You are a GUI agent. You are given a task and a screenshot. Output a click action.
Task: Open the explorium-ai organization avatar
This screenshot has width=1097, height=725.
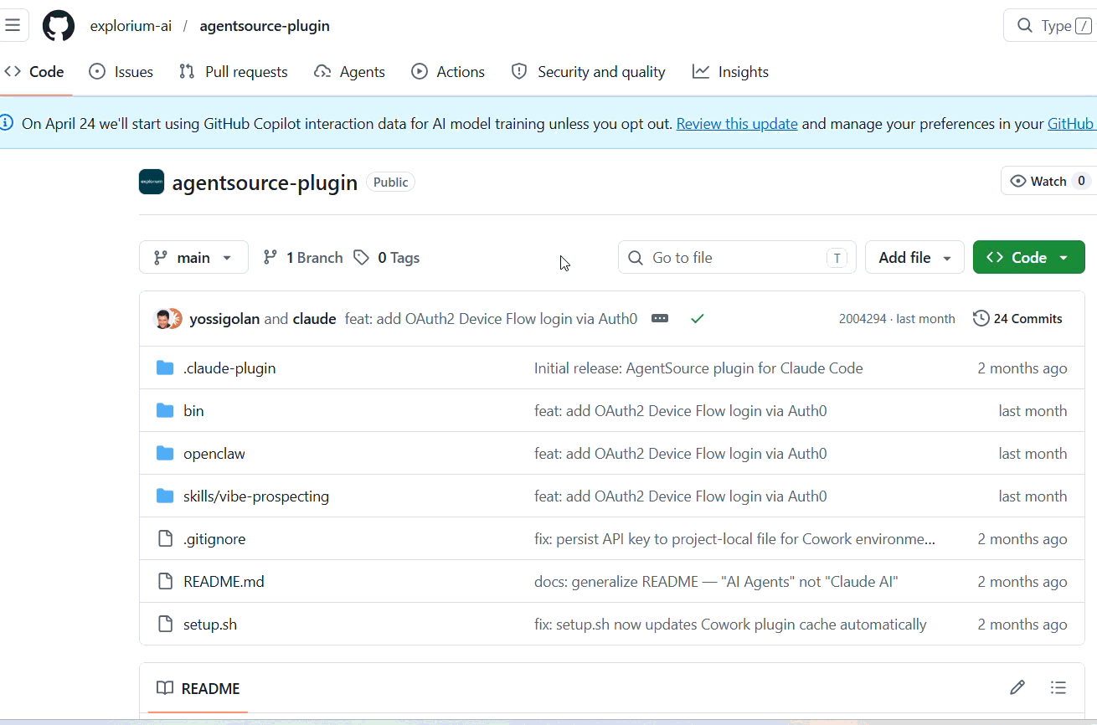[x=152, y=182]
